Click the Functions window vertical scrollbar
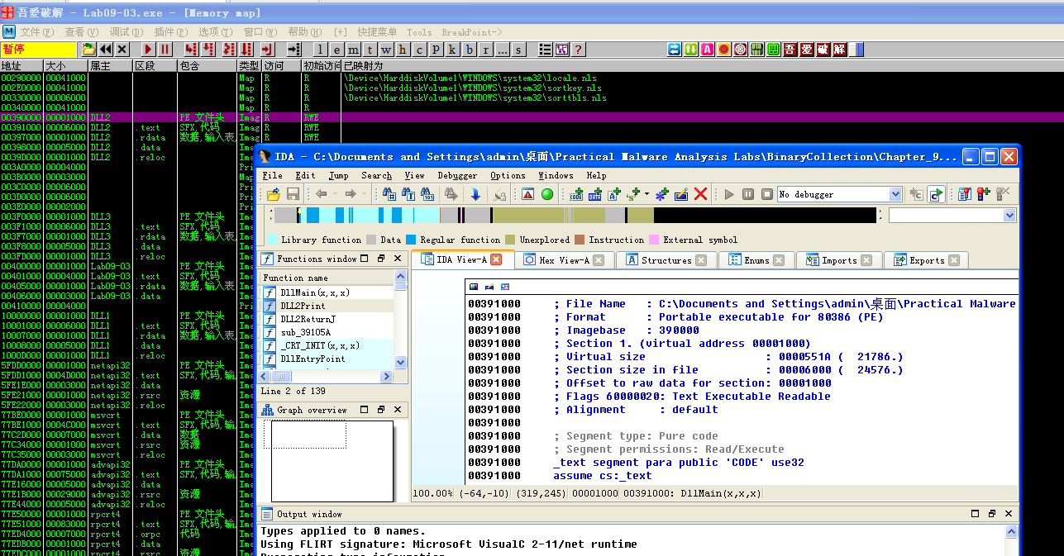The height and width of the screenshot is (556, 1064). click(401, 320)
